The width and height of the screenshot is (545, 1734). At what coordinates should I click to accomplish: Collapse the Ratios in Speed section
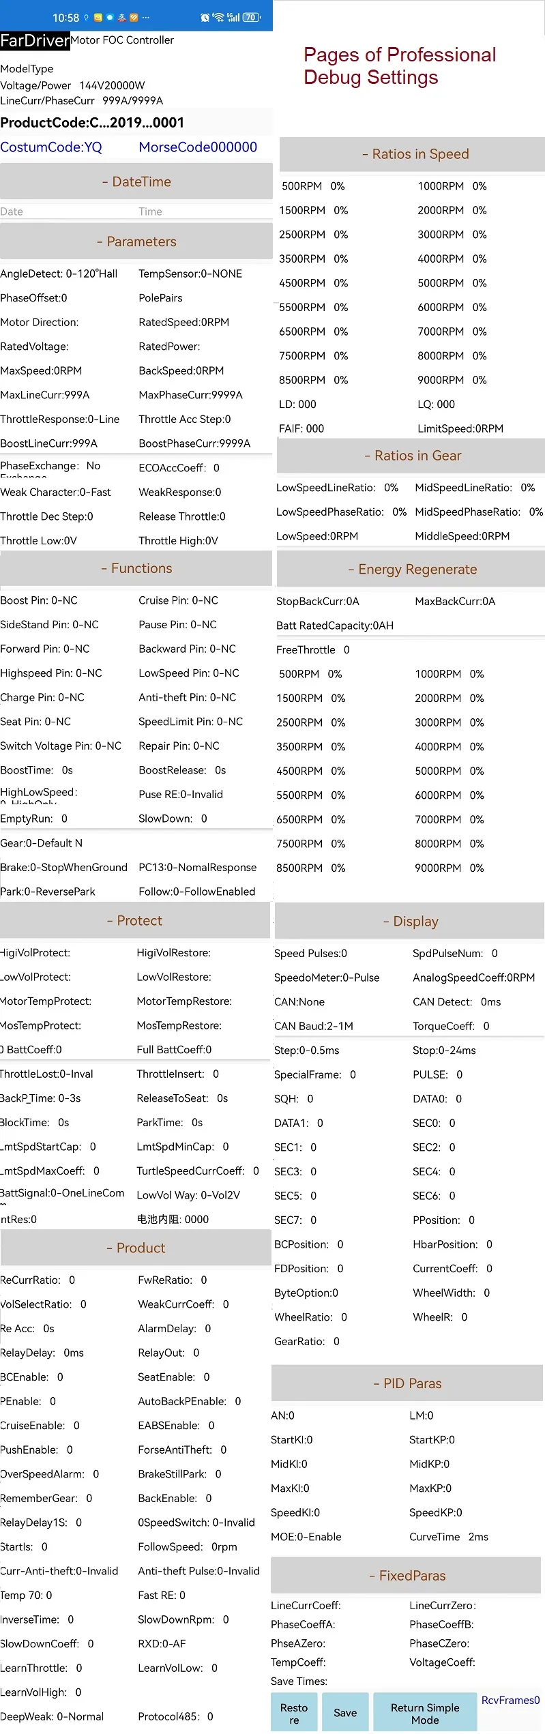coord(415,154)
